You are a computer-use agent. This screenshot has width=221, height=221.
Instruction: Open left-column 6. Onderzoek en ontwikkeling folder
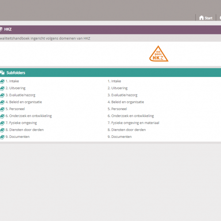(x=29, y=116)
